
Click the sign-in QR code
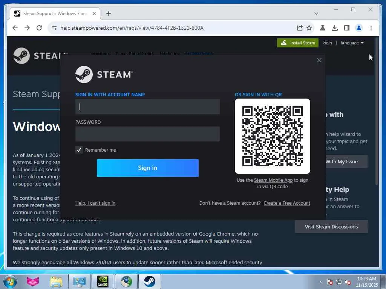coord(273,136)
